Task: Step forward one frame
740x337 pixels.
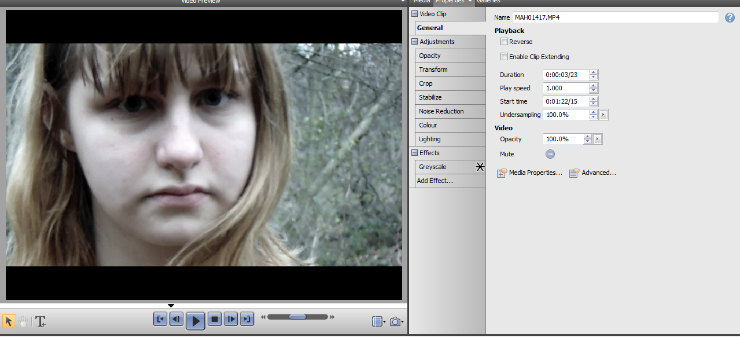Action: 231,319
